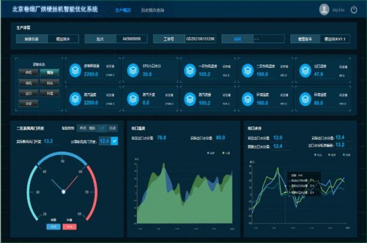
Task: Switch to the 生产概况 tab
Action: pos(123,10)
